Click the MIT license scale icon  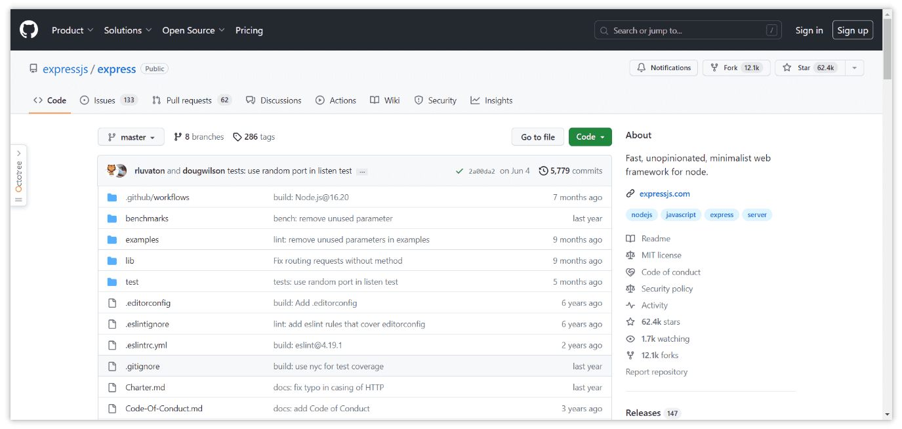(630, 255)
